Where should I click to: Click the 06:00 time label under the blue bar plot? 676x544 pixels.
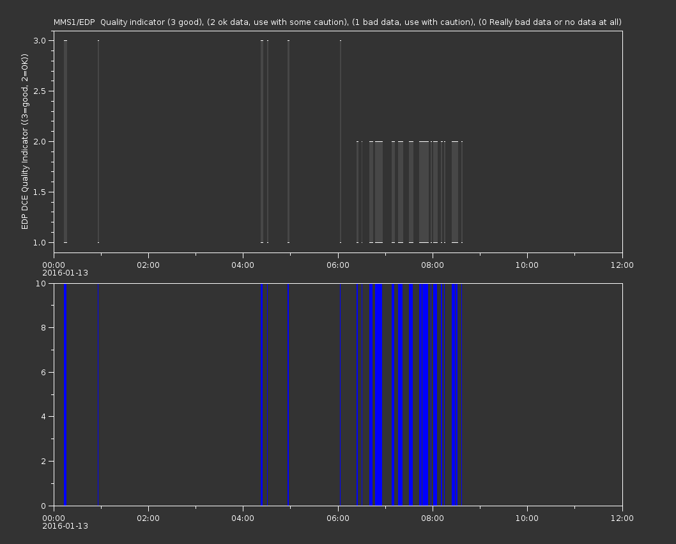pyautogui.click(x=337, y=518)
